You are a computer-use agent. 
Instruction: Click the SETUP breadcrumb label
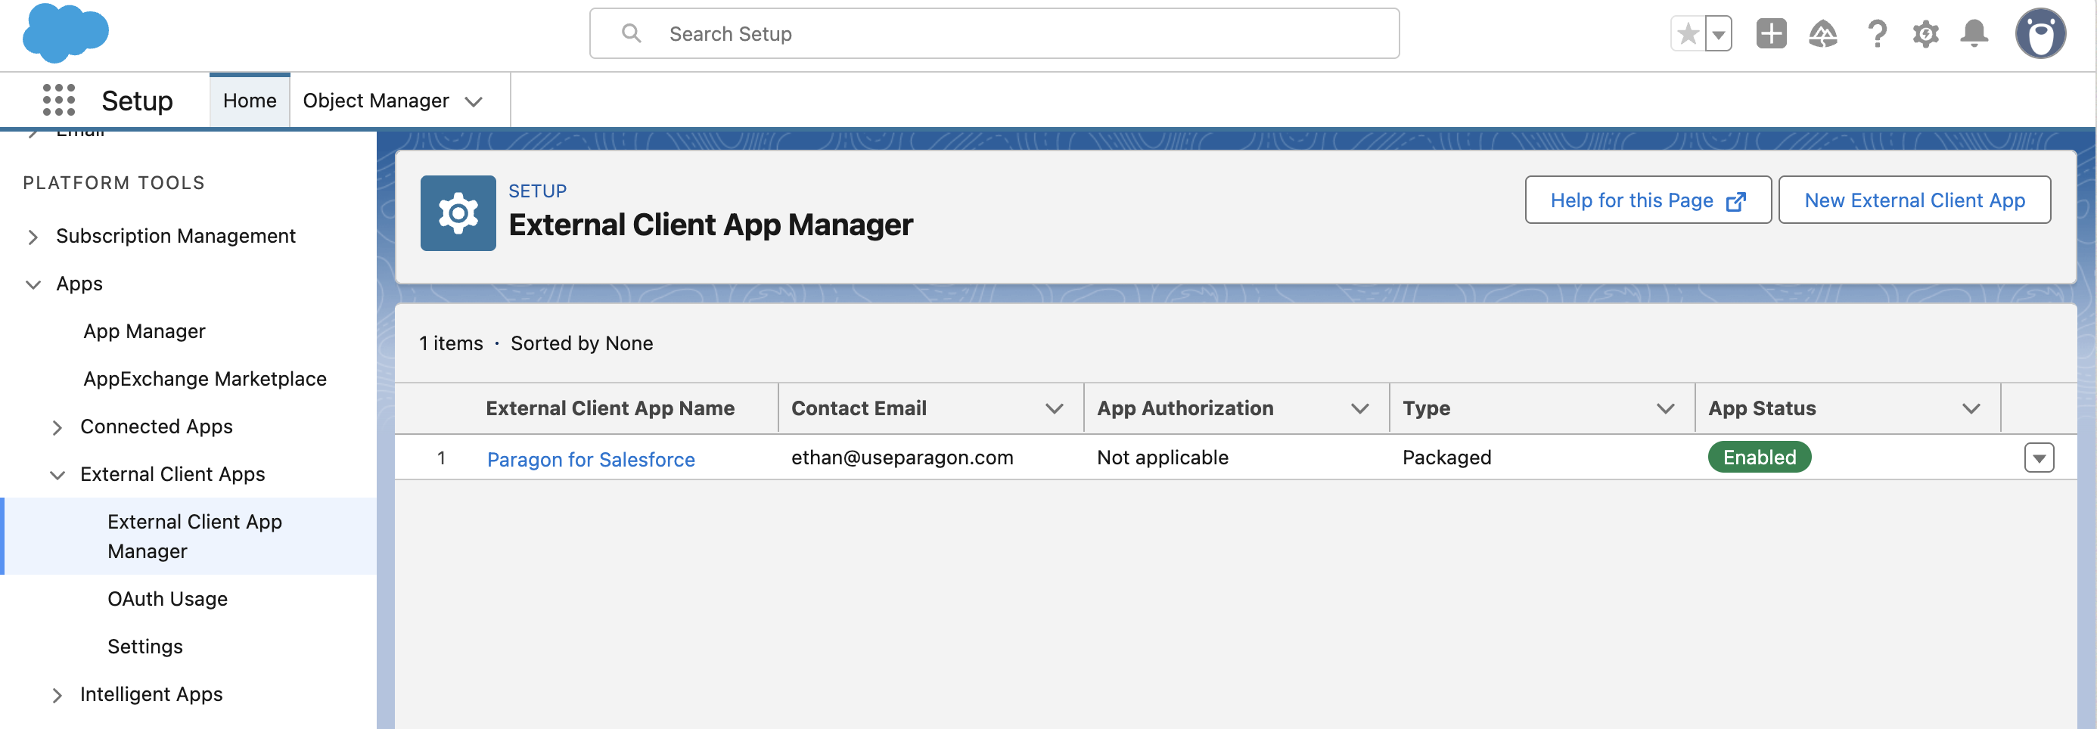pos(537,191)
